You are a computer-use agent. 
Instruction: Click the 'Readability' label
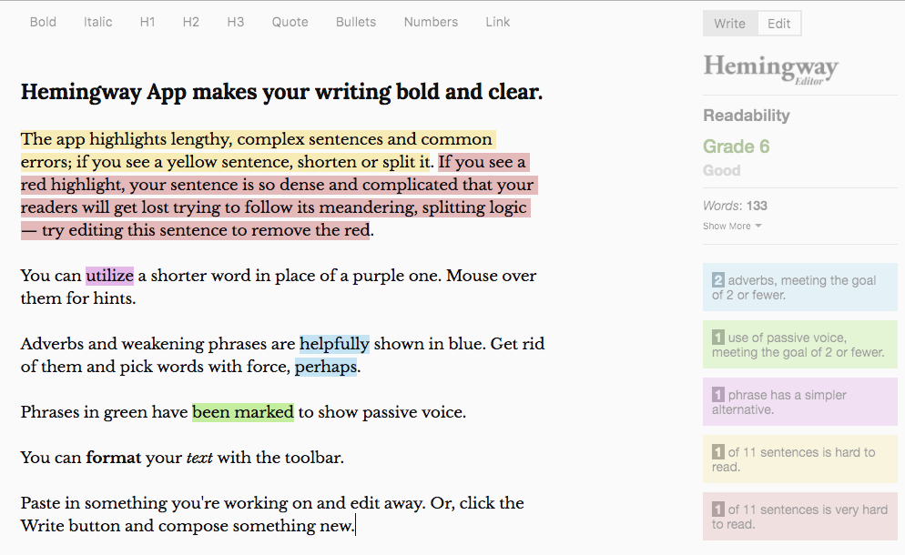coord(747,116)
